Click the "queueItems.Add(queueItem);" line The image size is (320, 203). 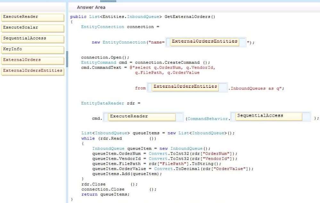[x=127, y=174]
